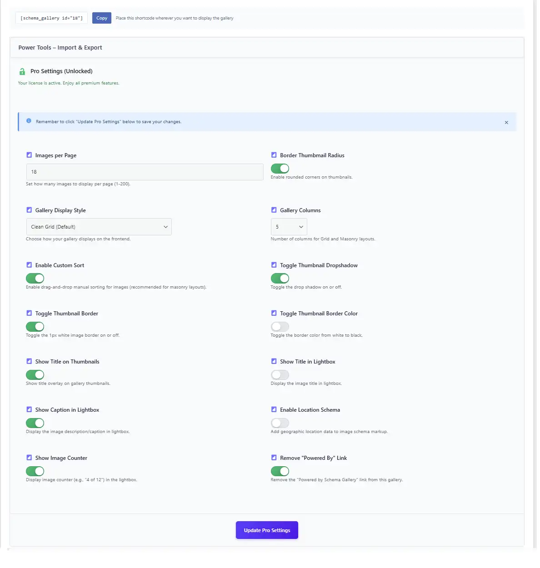540x568 pixels.
Task: Disable the Thumbnail Border switch
Action: point(35,326)
